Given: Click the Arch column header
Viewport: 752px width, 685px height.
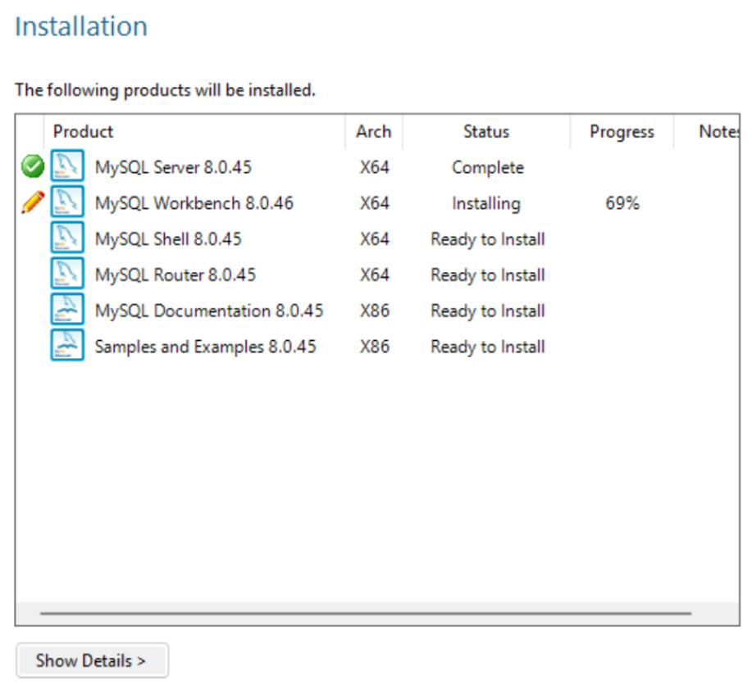Looking at the screenshot, I should click(373, 132).
